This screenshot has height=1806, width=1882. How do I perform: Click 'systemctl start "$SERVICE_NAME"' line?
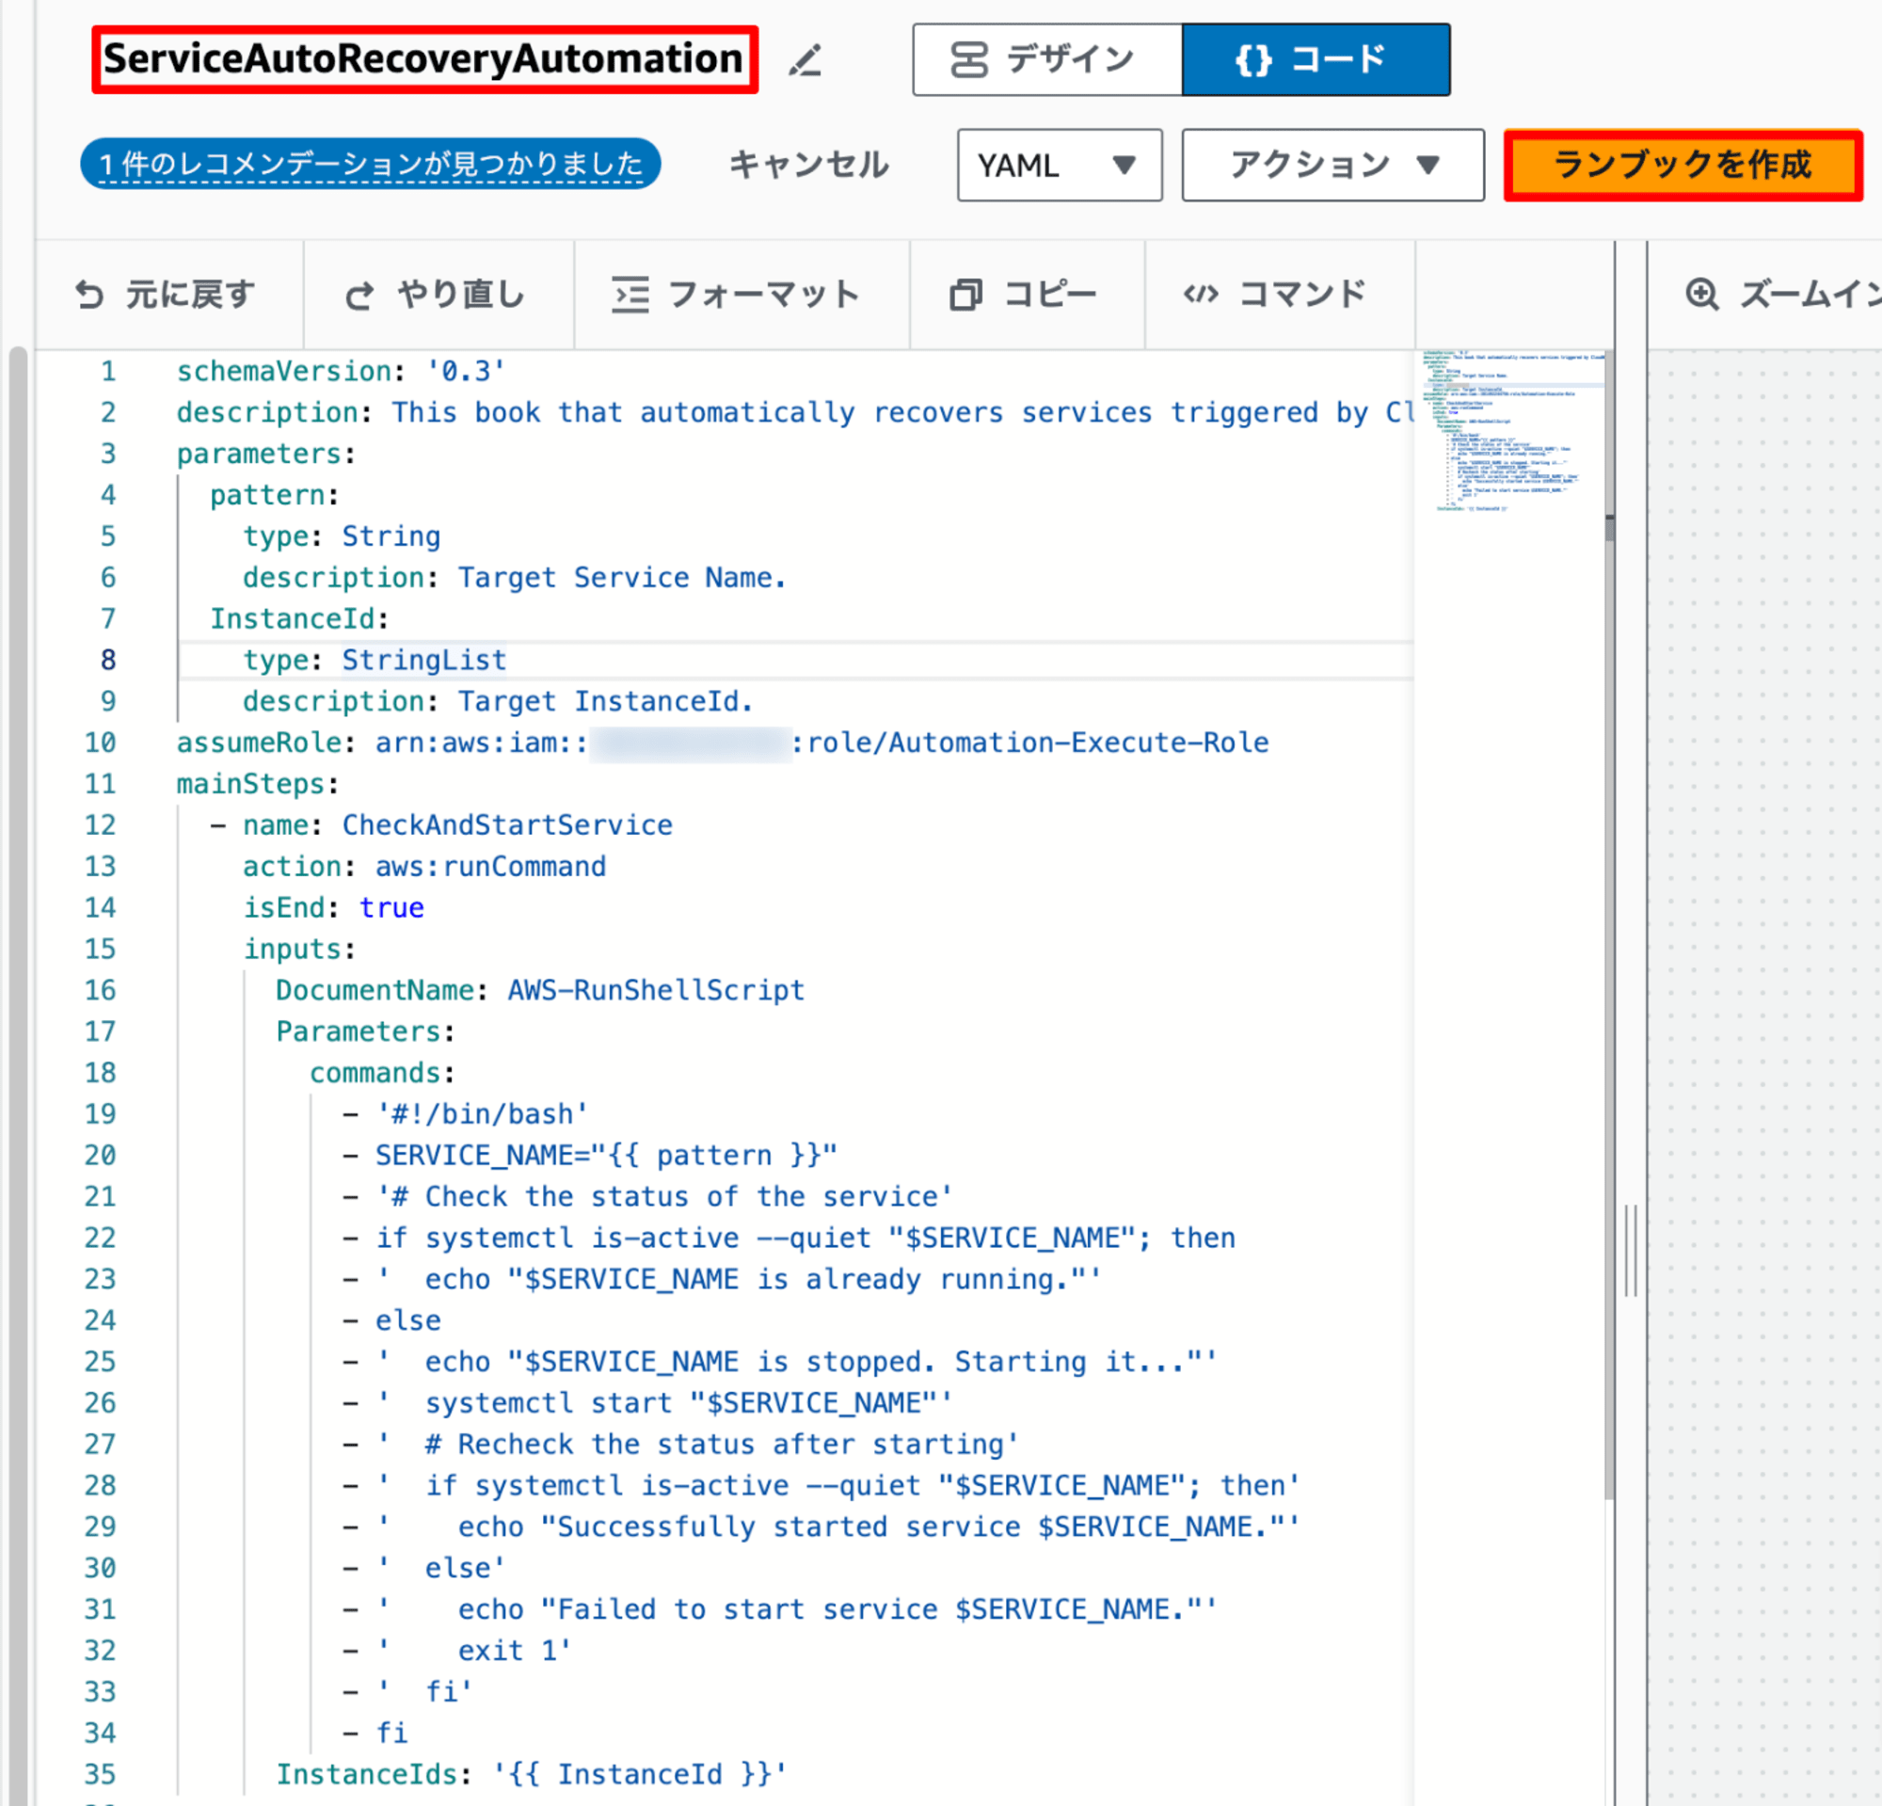pos(647,1403)
